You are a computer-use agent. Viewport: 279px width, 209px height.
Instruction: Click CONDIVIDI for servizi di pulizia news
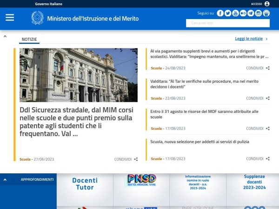click(x=255, y=159)
